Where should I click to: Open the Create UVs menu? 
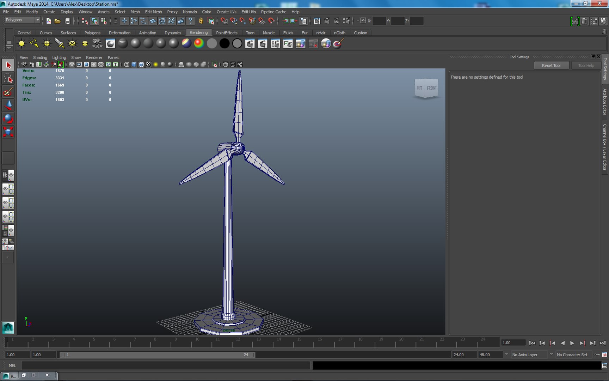click(x=226, y=12)
